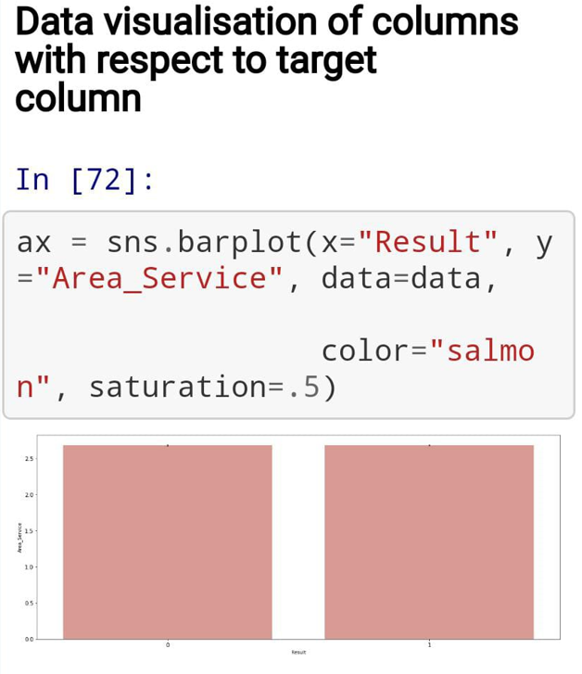The image size is (582, 674).
Task: Click the In [72] cell prompt
Action: tap(84, 180)
